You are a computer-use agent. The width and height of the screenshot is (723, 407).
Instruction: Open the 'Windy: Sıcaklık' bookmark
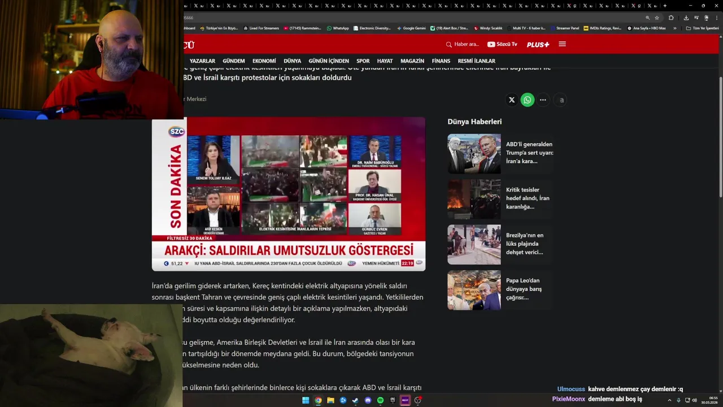pos(488,28)
